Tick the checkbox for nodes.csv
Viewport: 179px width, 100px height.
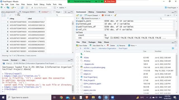tap(78, 87)
